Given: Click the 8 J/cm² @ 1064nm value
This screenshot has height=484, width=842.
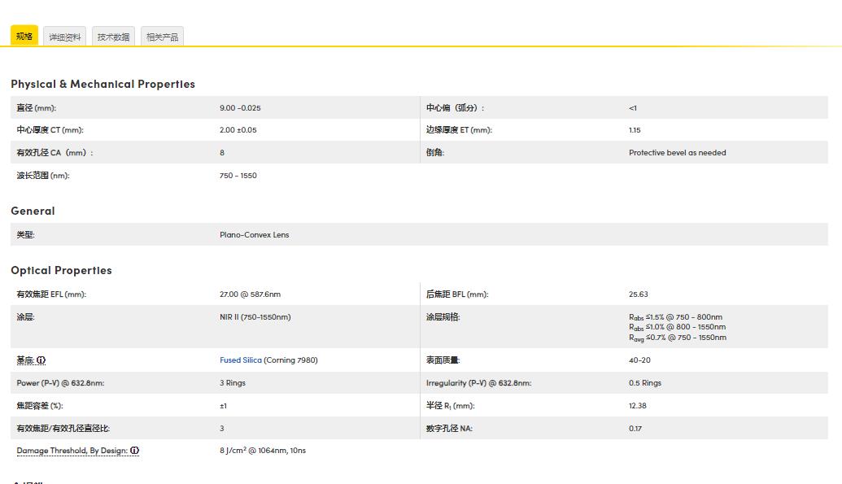Looking at the screenshot, I should [262, 451].
